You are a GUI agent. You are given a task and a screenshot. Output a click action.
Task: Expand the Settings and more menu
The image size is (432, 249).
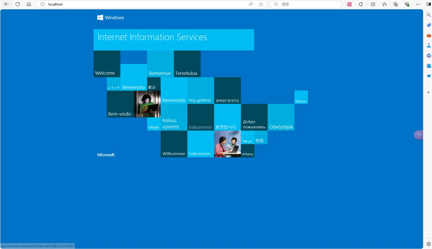tap(418, 4)
